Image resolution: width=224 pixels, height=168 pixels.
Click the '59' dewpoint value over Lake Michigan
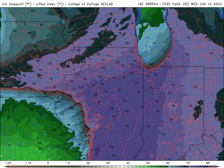point(151,26)
